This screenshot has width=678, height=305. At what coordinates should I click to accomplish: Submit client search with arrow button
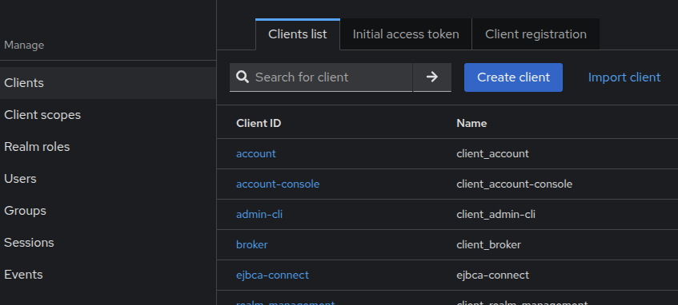432,77
